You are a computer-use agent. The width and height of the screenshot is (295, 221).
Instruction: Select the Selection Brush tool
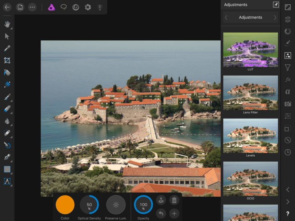coord(7,85)
